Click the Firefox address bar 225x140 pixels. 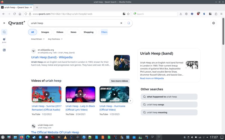[77, 14]
